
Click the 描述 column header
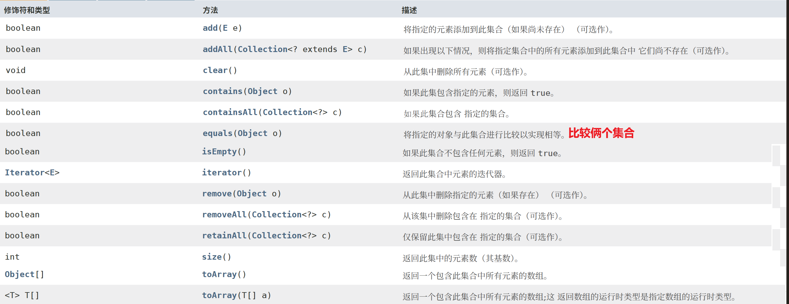pos(409,10)
